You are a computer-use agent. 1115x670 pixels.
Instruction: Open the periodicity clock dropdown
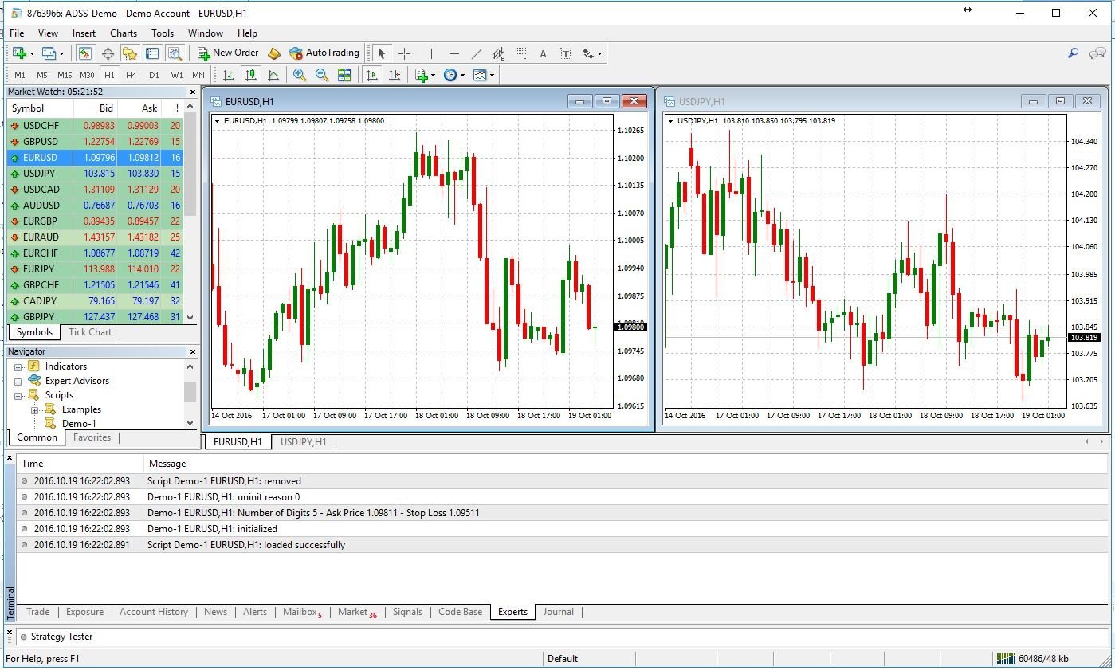[453, 75]
